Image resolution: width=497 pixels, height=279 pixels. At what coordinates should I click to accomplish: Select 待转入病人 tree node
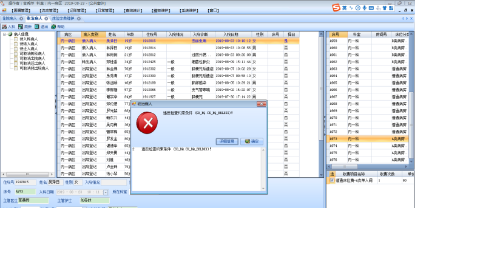[x=29, y=44]
